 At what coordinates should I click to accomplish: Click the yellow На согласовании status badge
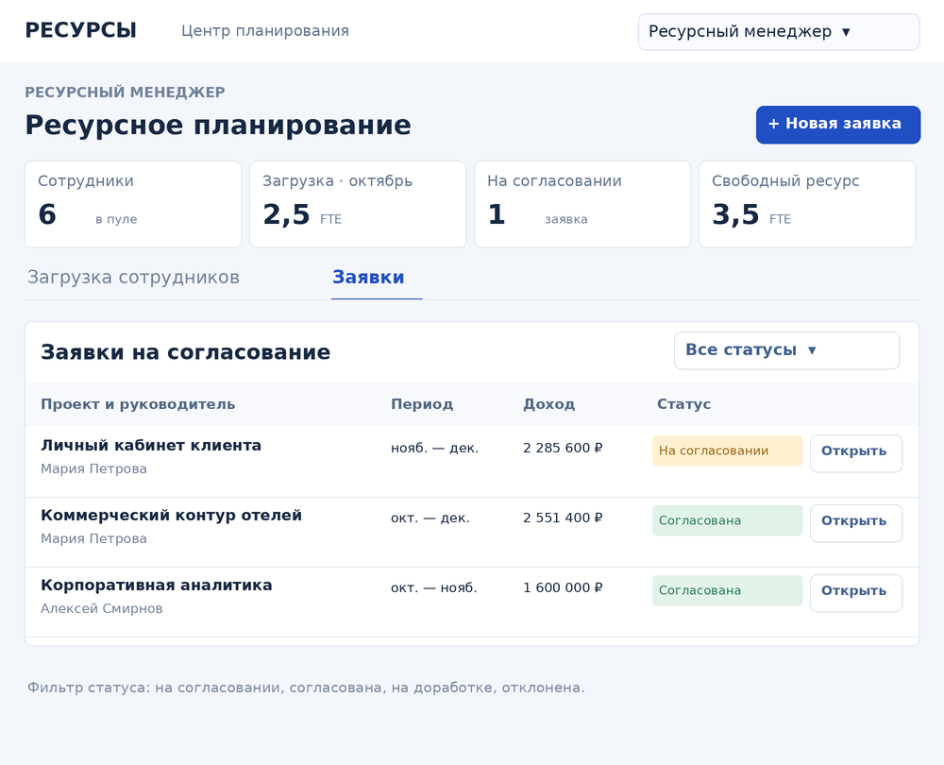tap(727, 451)
